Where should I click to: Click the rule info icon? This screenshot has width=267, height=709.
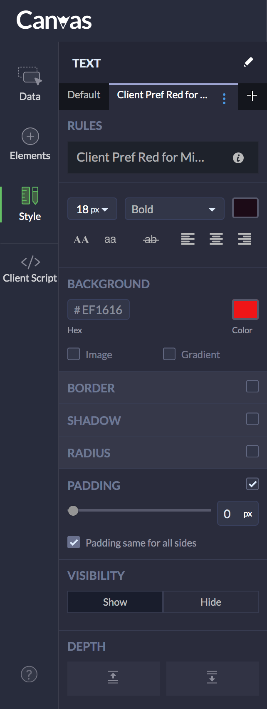[x=238, y=158]
